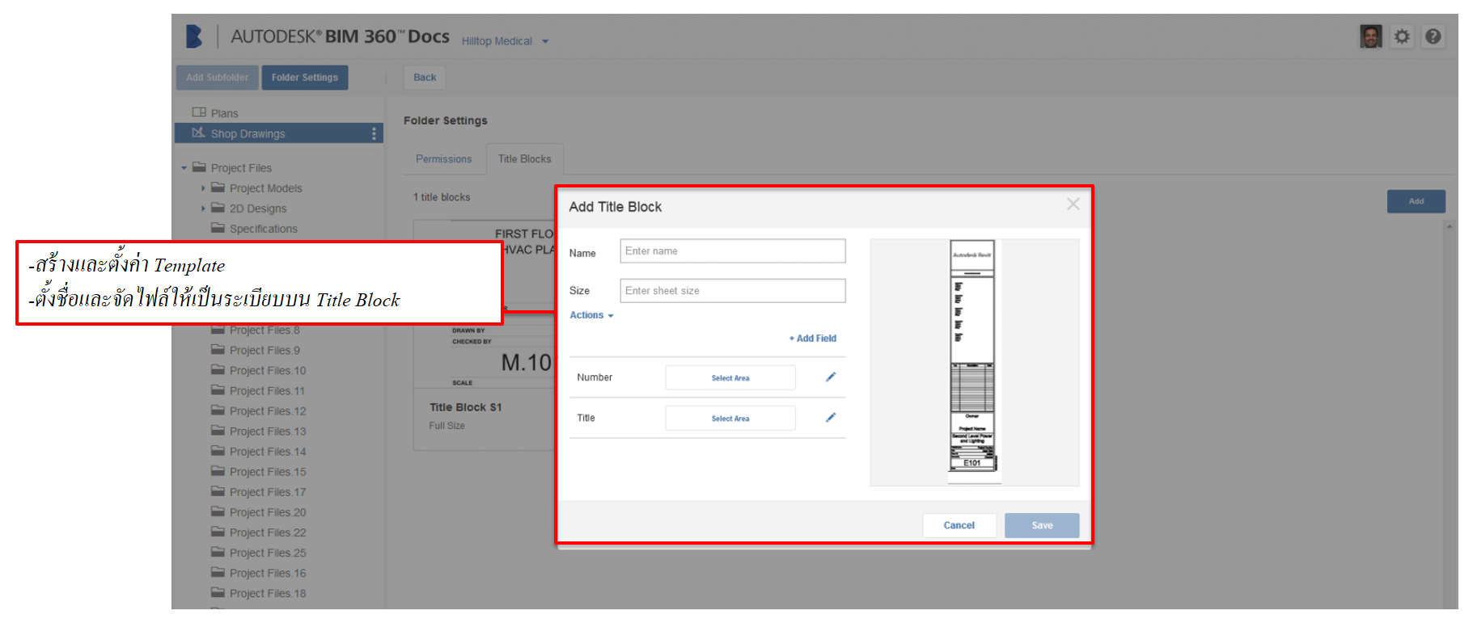Click the Project Models folder icon
1473x619 pixels.
pos(218,187)
